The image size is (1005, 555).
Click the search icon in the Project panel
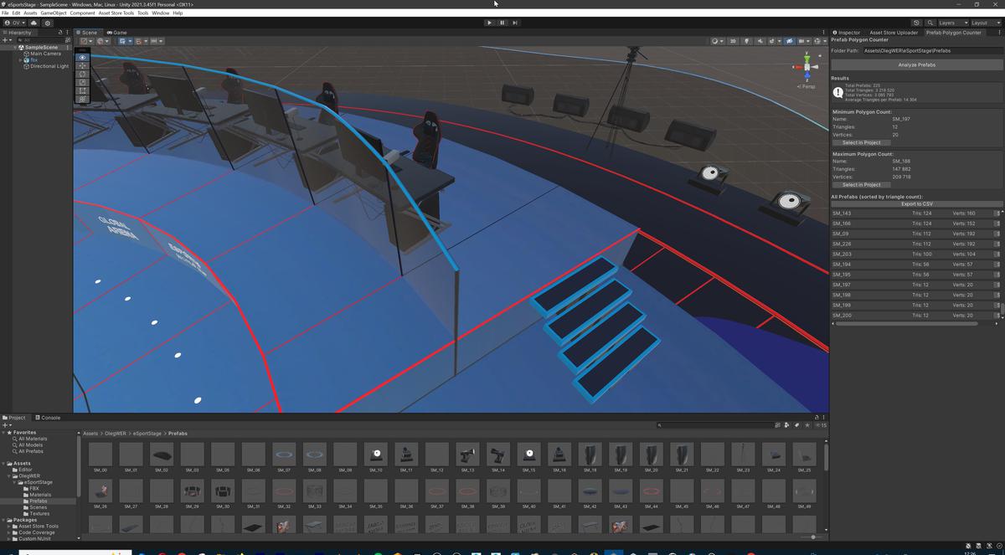pyautogui.click(x=660, y=425)
